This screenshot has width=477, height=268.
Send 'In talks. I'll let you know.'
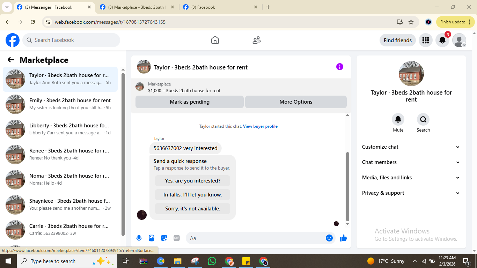pyautogui.click(x=193, y=195)
